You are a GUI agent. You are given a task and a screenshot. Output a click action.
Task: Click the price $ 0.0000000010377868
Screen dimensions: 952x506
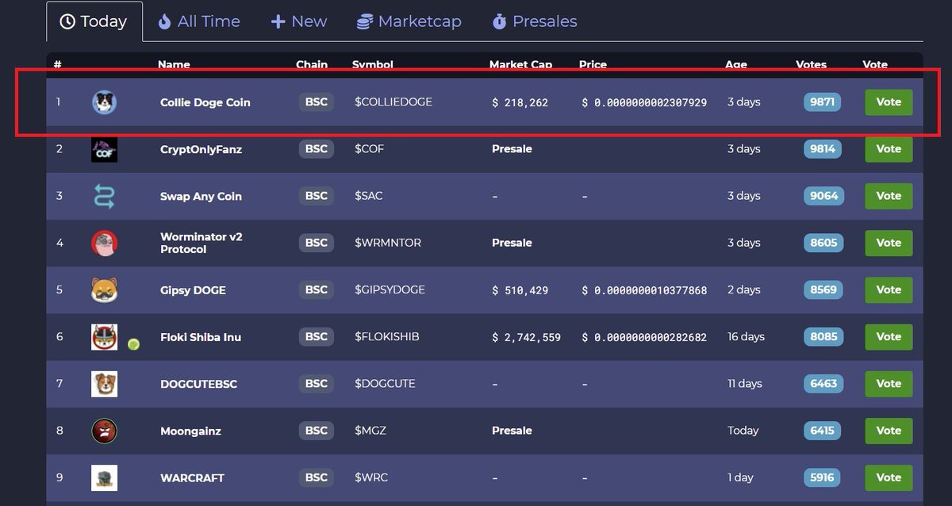[x=644, y=290]
